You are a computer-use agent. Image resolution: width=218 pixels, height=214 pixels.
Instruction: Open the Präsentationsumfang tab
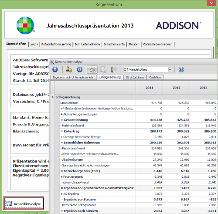tap(56, 44)
